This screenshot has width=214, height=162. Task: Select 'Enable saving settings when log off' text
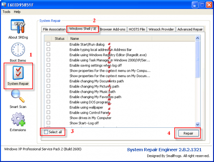tap(95, 66)
